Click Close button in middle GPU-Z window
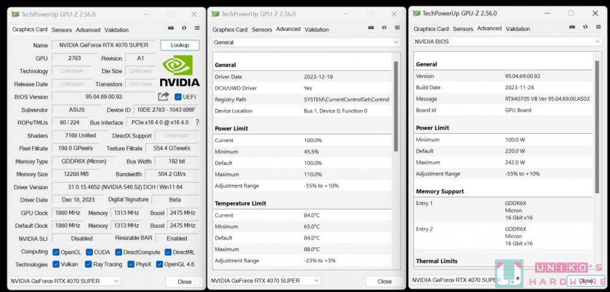 (384, 281)
